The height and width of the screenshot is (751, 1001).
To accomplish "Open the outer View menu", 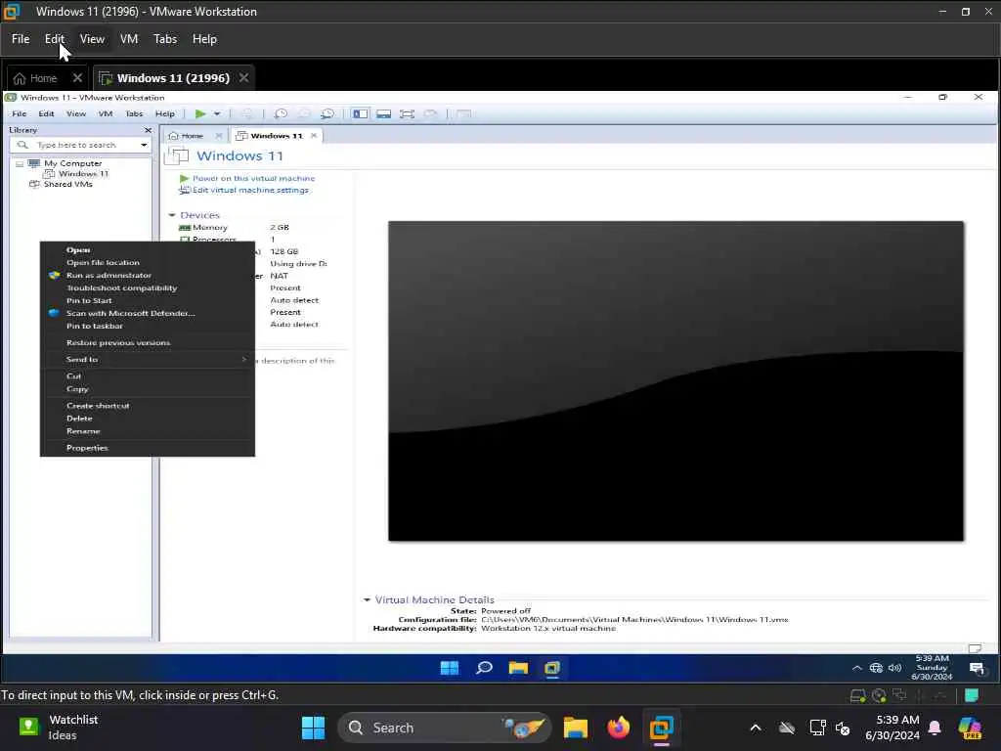I will point(92,39).
